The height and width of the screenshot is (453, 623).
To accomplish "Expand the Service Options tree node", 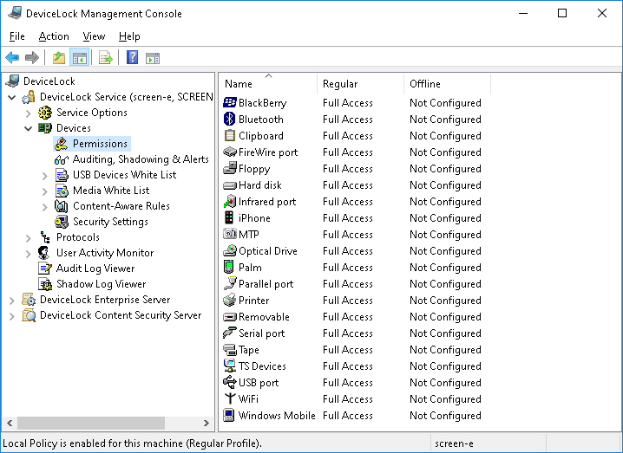I will 29,113.
